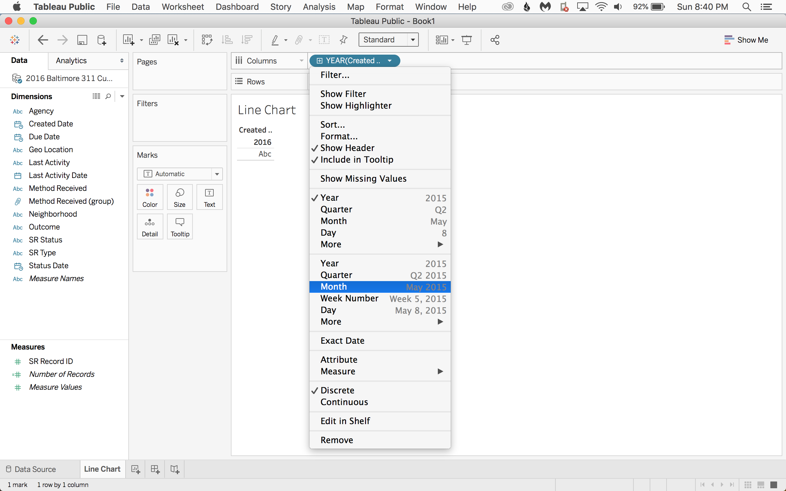
Task: Click the New Data Source icon
Action: 102,40
